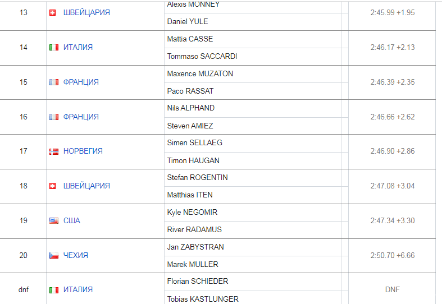
Task: Click the Czech flag icon in row 20
Action: pos(54,256)
